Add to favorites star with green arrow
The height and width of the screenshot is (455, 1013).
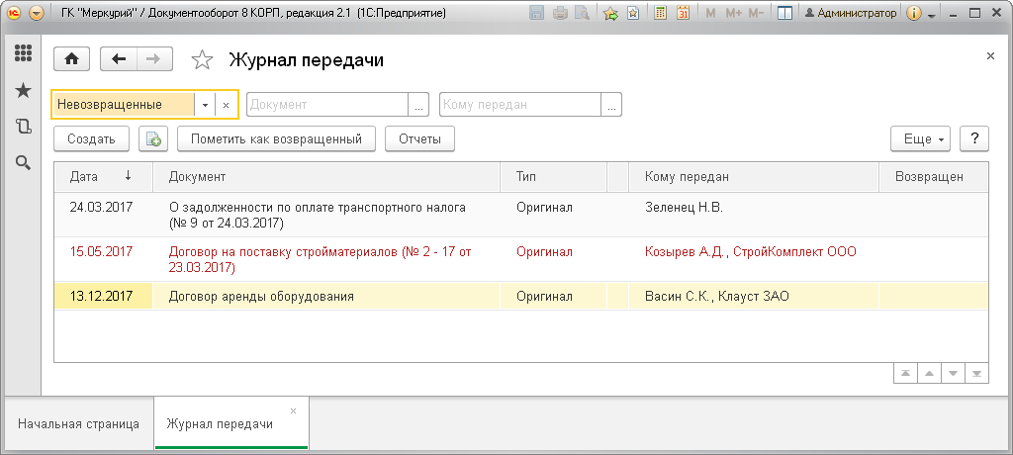pyautogui.click(x=610, y=12)
